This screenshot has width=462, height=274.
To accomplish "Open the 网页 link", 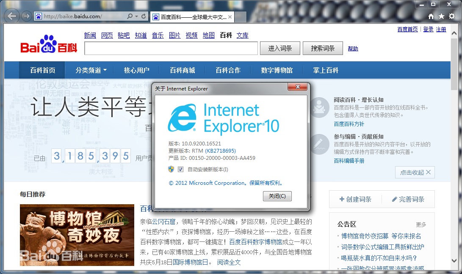I will click(x=107, y=36).
